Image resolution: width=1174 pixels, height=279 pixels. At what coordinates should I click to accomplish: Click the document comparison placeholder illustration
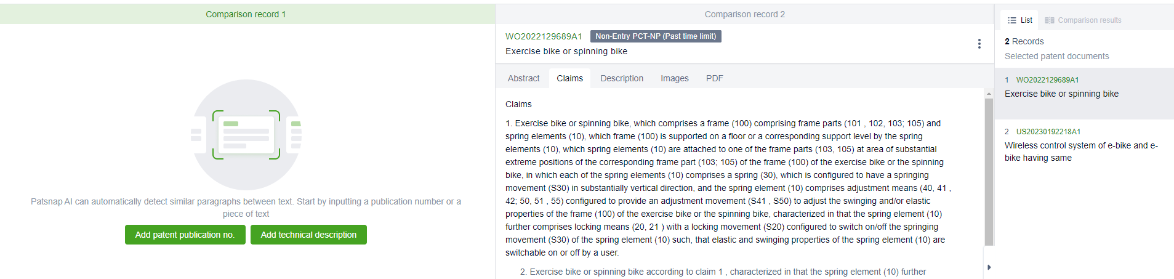point(246,134)
